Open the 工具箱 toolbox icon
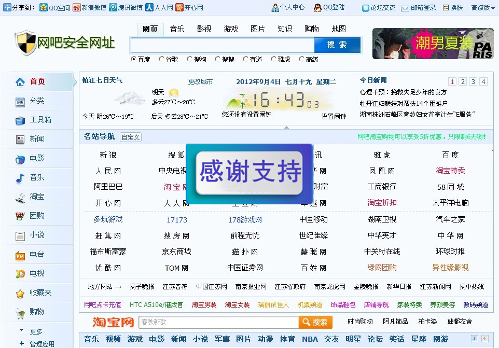 [20, 120]
